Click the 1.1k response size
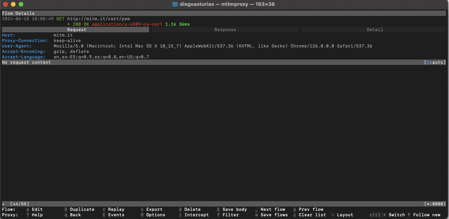Screen dimensions: 449x219 click(x=171, y=25)
